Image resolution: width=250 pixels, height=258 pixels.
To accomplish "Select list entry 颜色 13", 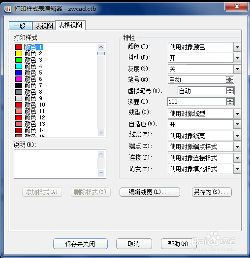I will (x=35, y=124).
